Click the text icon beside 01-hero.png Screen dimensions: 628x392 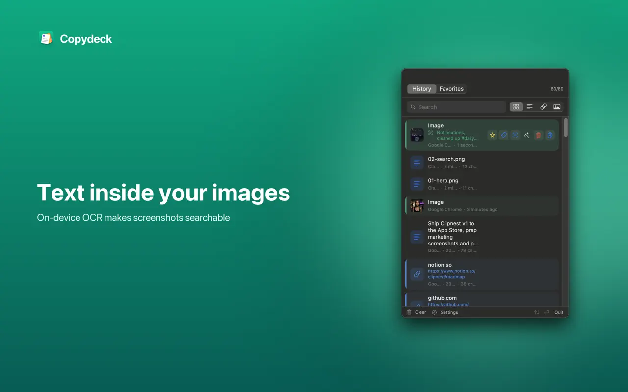coord(417,184)
